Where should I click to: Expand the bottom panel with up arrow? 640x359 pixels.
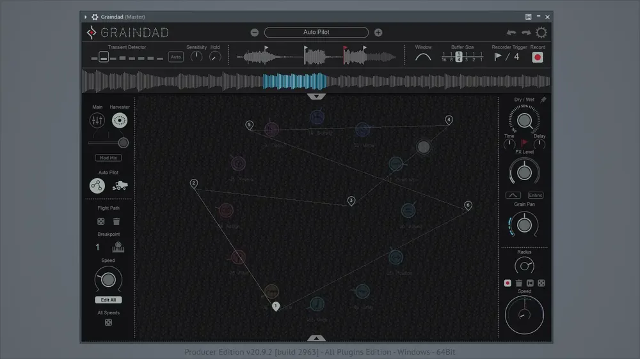pos(316,338)
